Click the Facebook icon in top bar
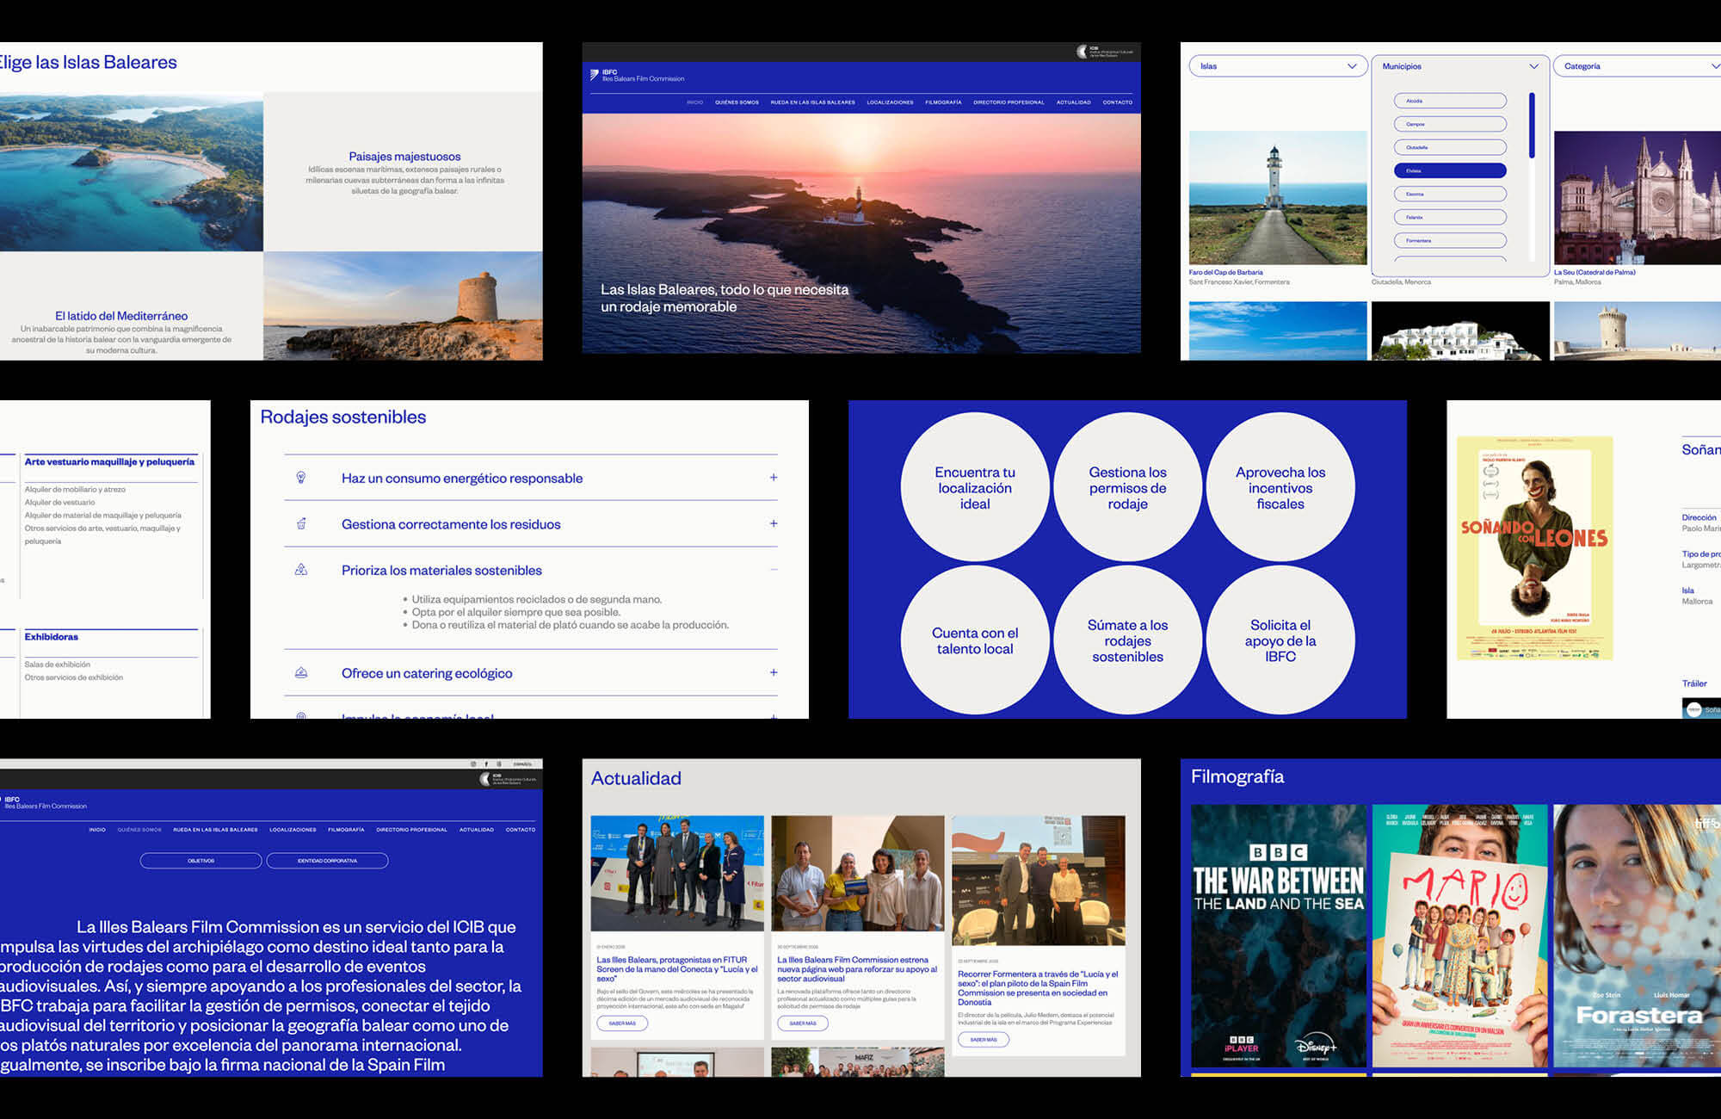The width and height of the screenshot is (1721, 1119). tap(486, 764)
